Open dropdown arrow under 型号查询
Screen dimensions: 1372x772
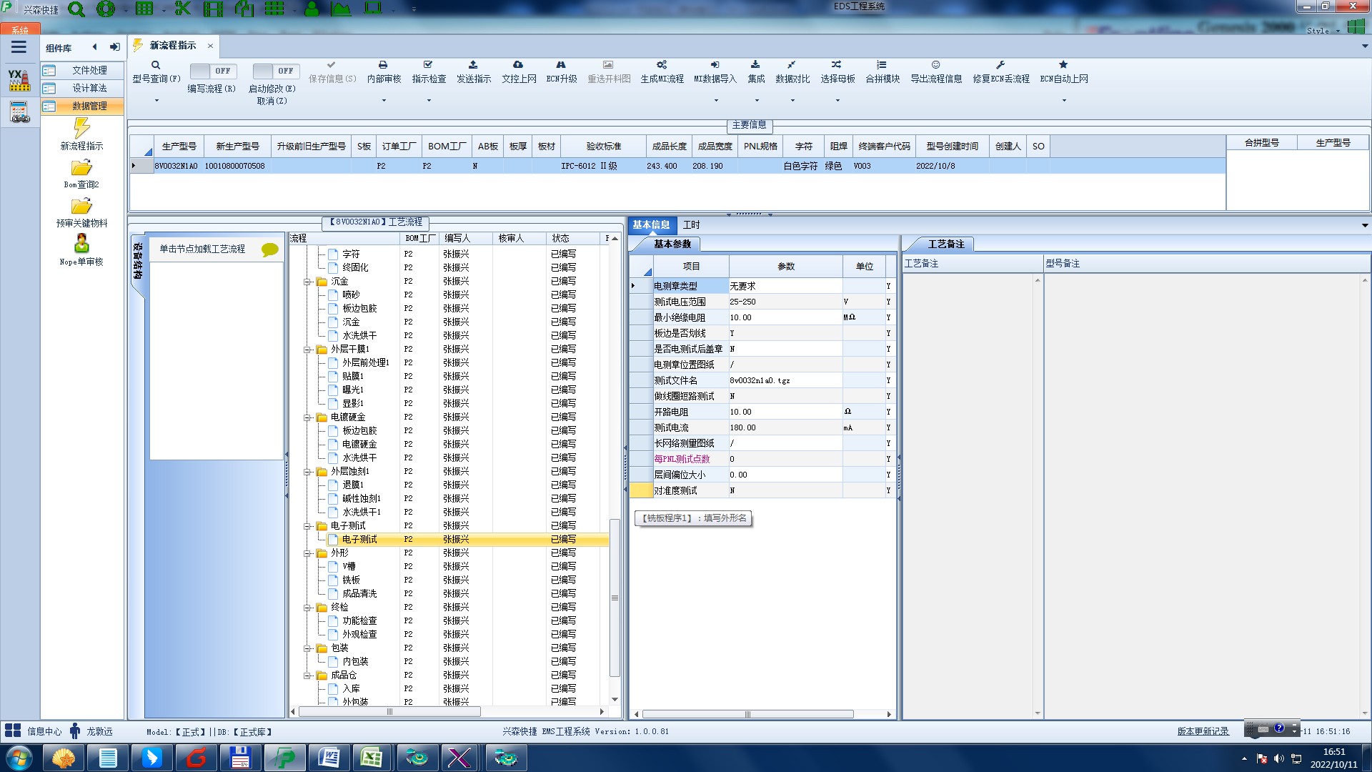156,100
